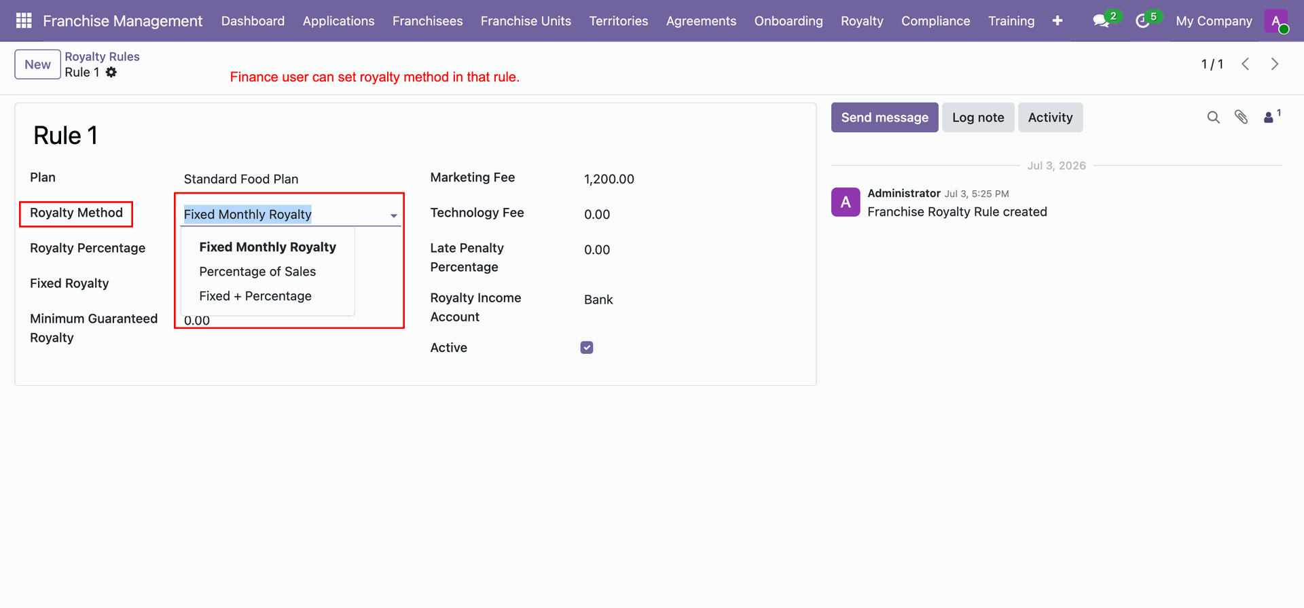Image resolution: width=1304 pixels, height=608 pixels.
Task: Open the Franchise Units menu
Action: (x=526, y=21)
